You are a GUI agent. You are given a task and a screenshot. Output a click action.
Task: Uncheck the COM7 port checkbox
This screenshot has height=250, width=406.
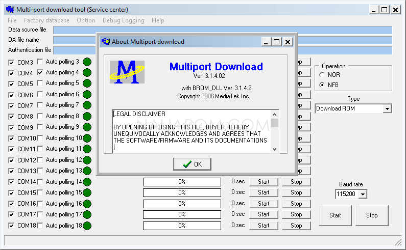click(x=11, y=106)
